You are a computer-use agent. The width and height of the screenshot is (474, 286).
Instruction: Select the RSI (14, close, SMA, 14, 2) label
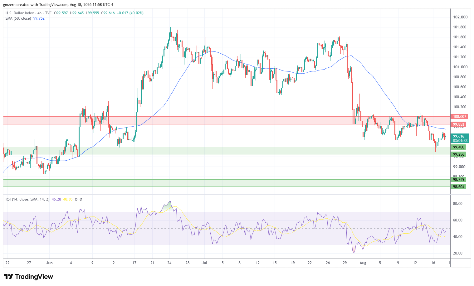(27, 199)
